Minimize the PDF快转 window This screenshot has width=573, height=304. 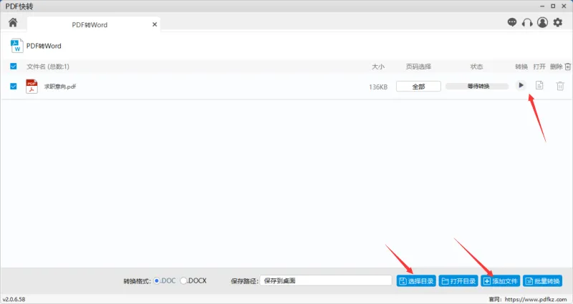click(542, 6)
